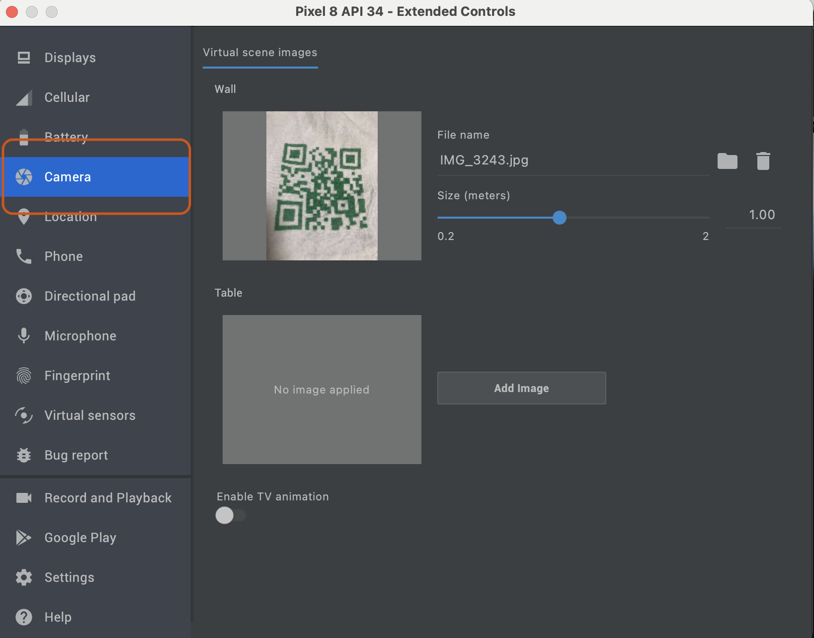Click the Bug report icon
This screenshot has width=814, height=638.
tap(23, 455)
